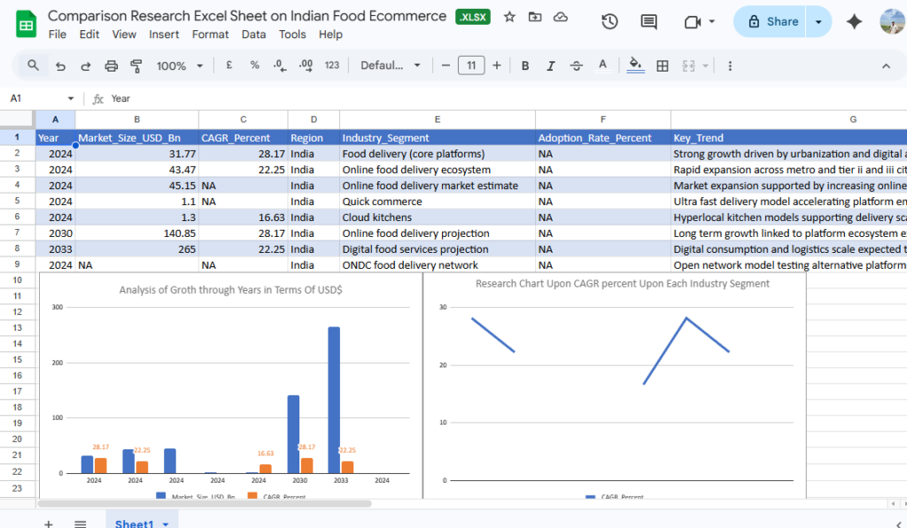Open the Sheet1 tab dropdown arrow
The image size is (907, 528).
pyautogui.click(x=166, y=524)
